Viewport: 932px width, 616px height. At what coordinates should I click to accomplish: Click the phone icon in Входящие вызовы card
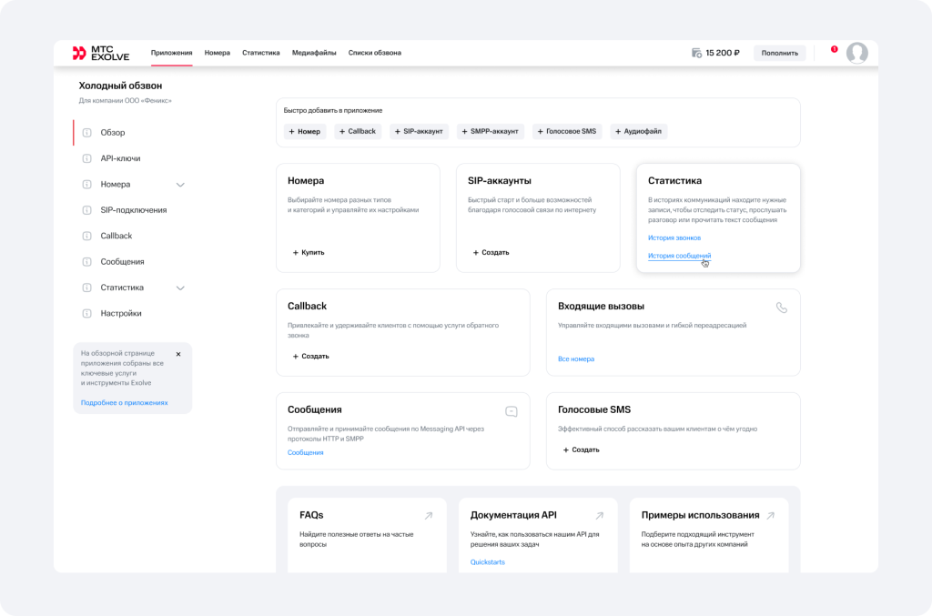[x=781, y=308]
